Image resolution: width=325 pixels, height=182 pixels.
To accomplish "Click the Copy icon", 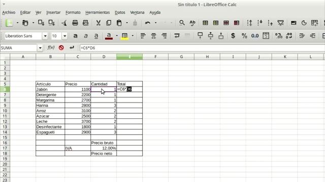I will pos(109,23).
